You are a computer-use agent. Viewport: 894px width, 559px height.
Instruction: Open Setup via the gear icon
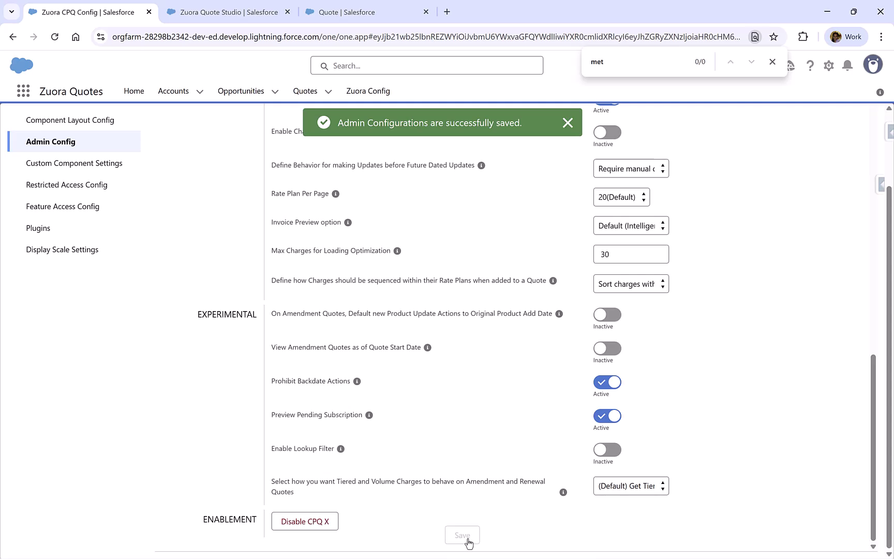point(829,65)
